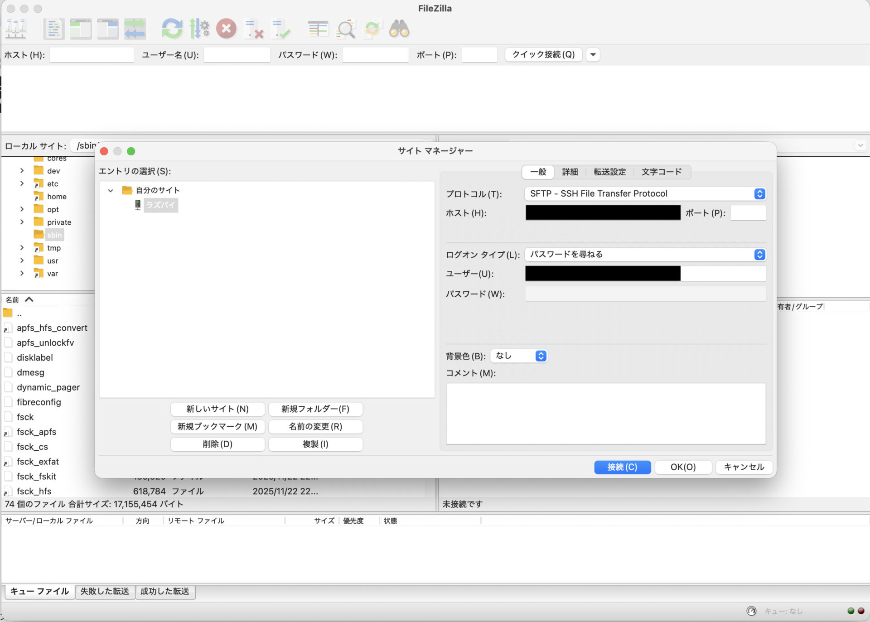The image size is (870, 622).
Task: Open the binoculars file search icon
Action: [399, 29]
